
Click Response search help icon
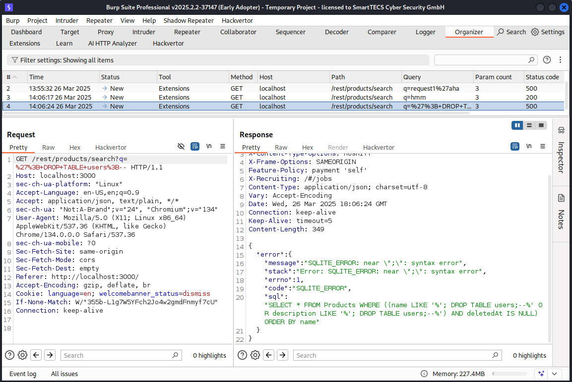tap(242, 355)
